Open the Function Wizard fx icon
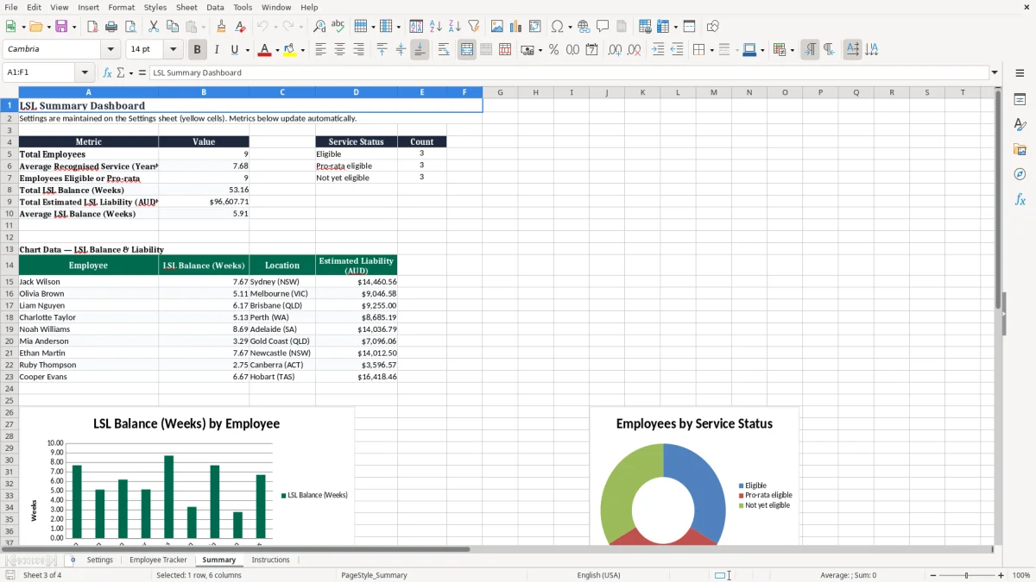The height and width of the screenshot is (582, 1036). (107, 72)
